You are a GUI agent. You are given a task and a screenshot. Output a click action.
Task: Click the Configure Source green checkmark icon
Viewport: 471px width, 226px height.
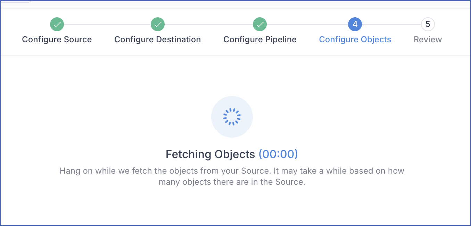(x=57, y=24)
